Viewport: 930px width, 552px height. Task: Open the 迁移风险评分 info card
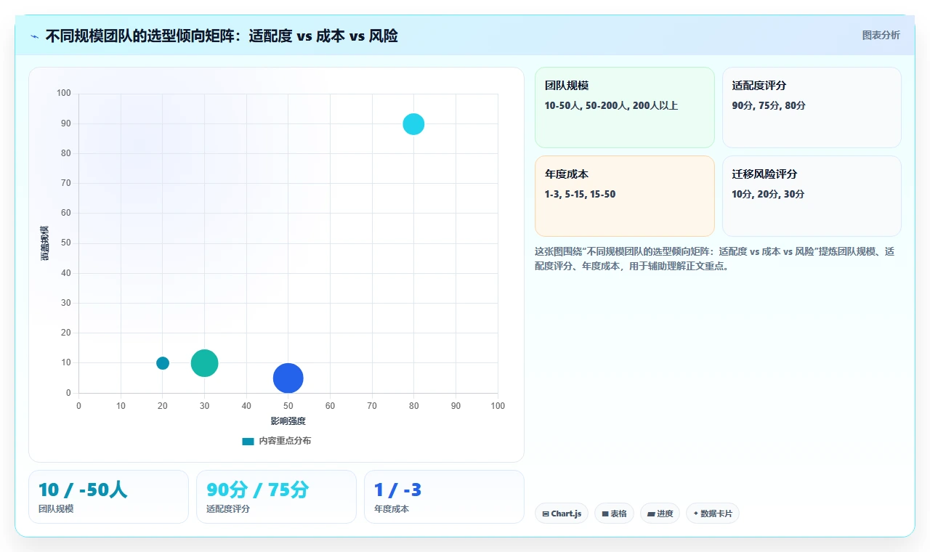click(812, 196)
